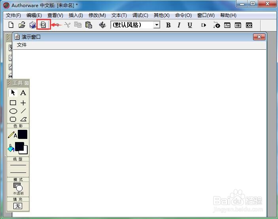Click the Cut scissors icon
This screenshot has height=219, width=278.
[x=67, y=25]
